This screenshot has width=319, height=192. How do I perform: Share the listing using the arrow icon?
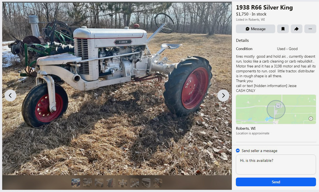pos(296,29)
